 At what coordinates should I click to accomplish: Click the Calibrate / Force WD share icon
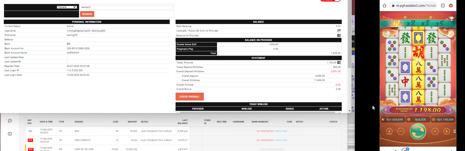pyautogui.click(x=339, y=31)
